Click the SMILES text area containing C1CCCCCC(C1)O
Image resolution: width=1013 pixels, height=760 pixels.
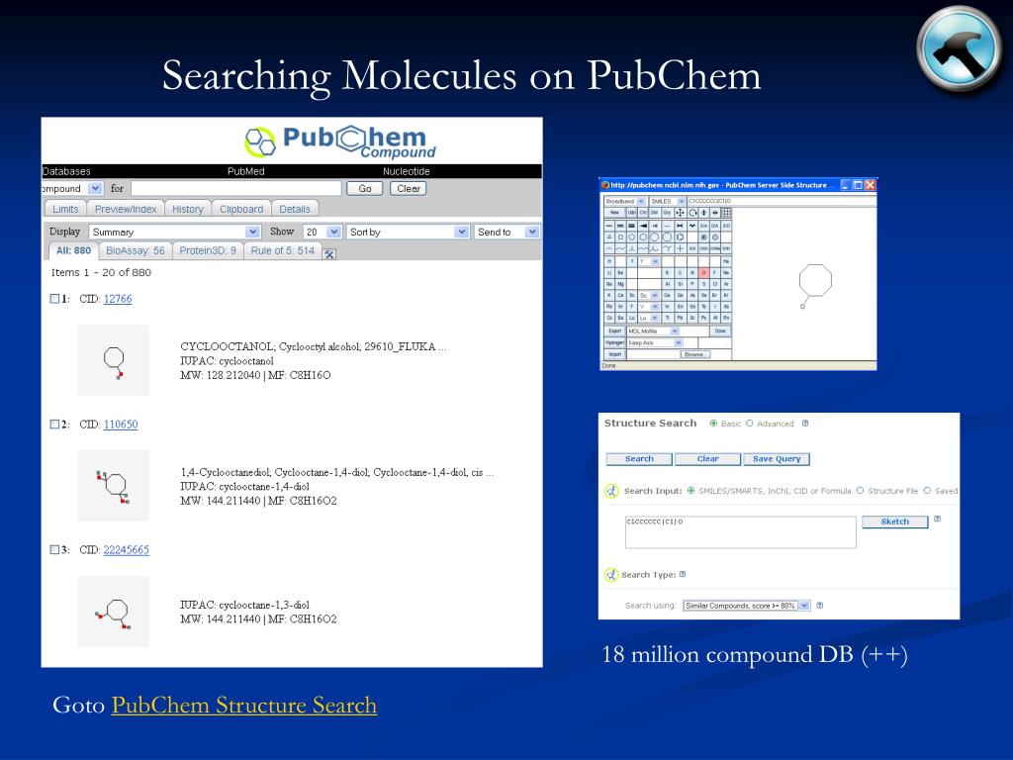click(x=740, y=531)
